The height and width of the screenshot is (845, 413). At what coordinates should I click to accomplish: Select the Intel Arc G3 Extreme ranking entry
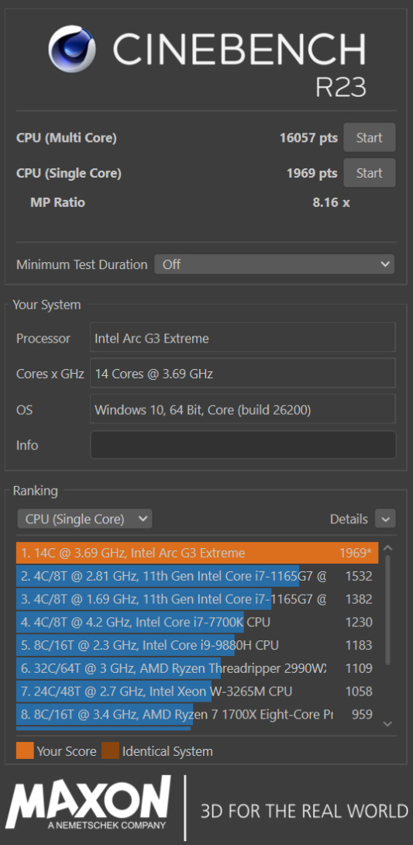(x=197, y=553)
